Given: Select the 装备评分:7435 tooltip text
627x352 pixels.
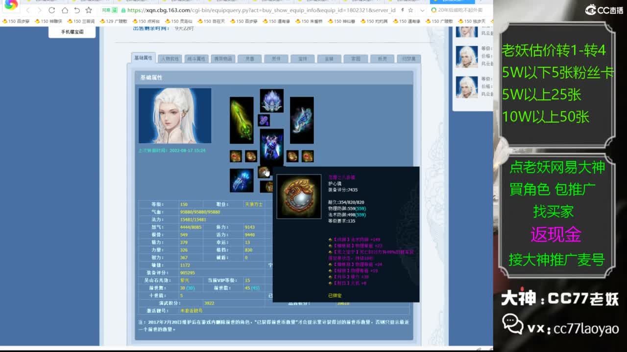Looking at the screenshot, I should tap(343, 190).
